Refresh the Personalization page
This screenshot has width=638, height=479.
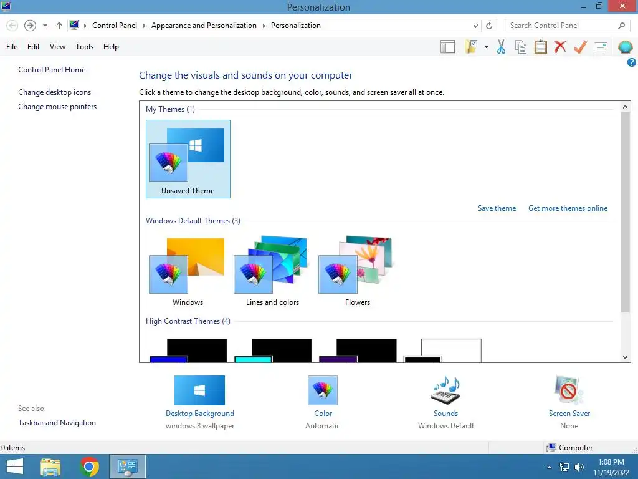pos(489,26)
